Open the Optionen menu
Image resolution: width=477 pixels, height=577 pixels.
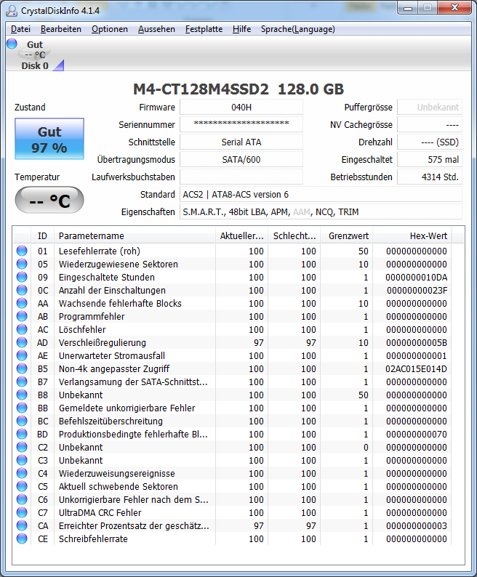[110, 29]
